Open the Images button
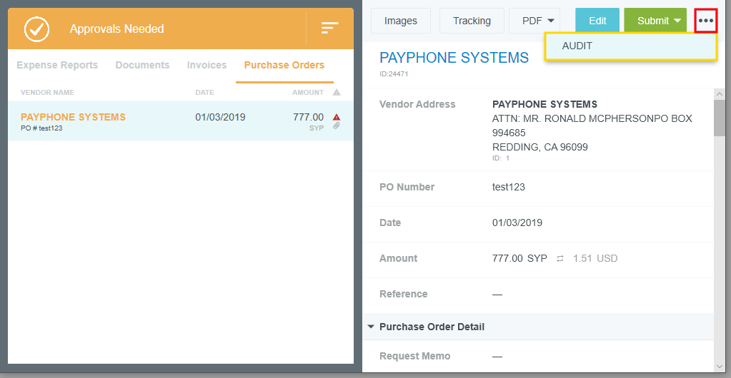 (401, 21)
